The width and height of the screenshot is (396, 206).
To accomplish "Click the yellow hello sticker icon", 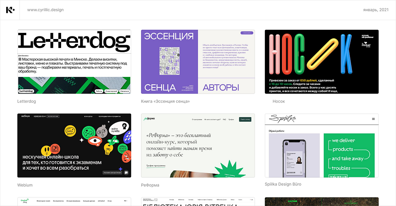I will point(70,131).
